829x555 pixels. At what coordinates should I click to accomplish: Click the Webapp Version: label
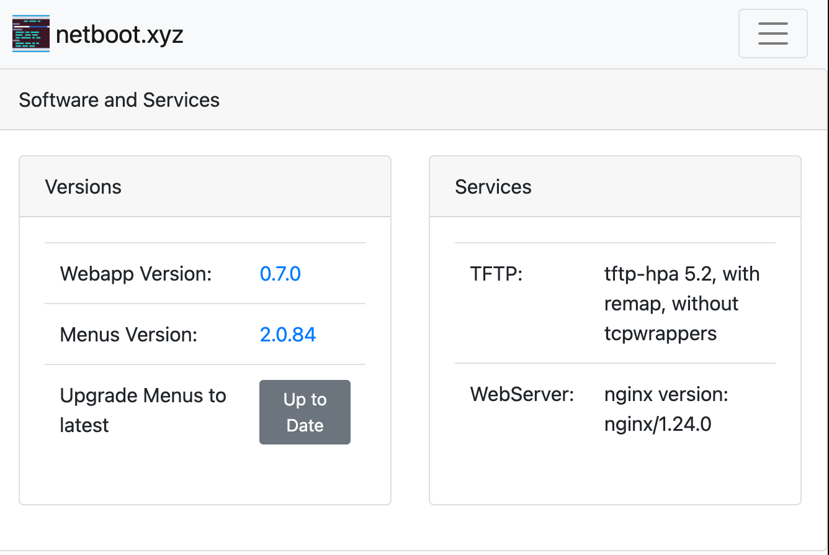[136, 274]
